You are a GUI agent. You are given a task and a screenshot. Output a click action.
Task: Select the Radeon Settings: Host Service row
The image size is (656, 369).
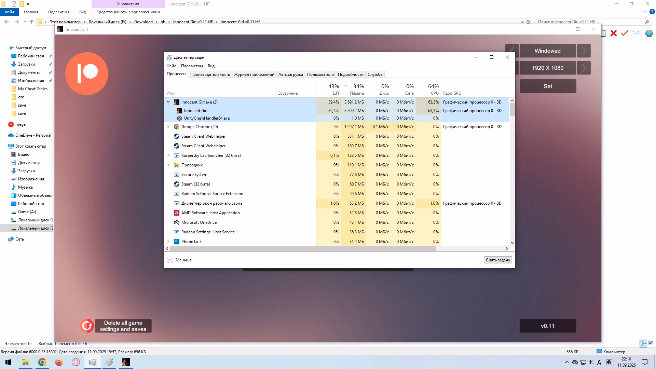pos(337,232)
